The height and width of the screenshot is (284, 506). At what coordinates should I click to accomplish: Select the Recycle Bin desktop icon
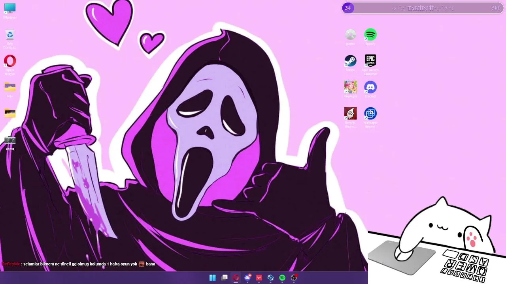(10, 39)
